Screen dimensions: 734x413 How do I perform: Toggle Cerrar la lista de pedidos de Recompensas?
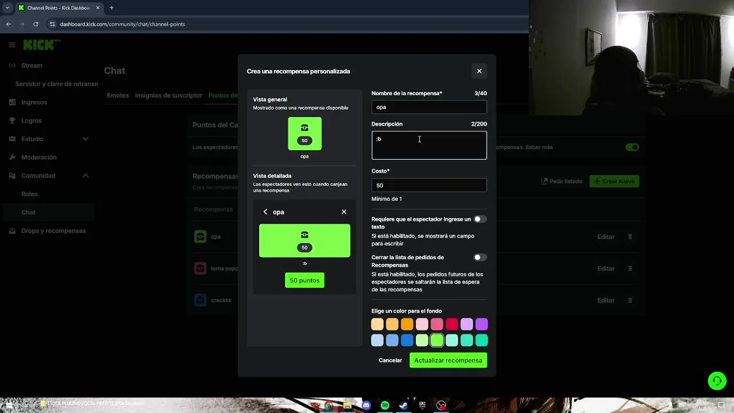tap(480, 258)
